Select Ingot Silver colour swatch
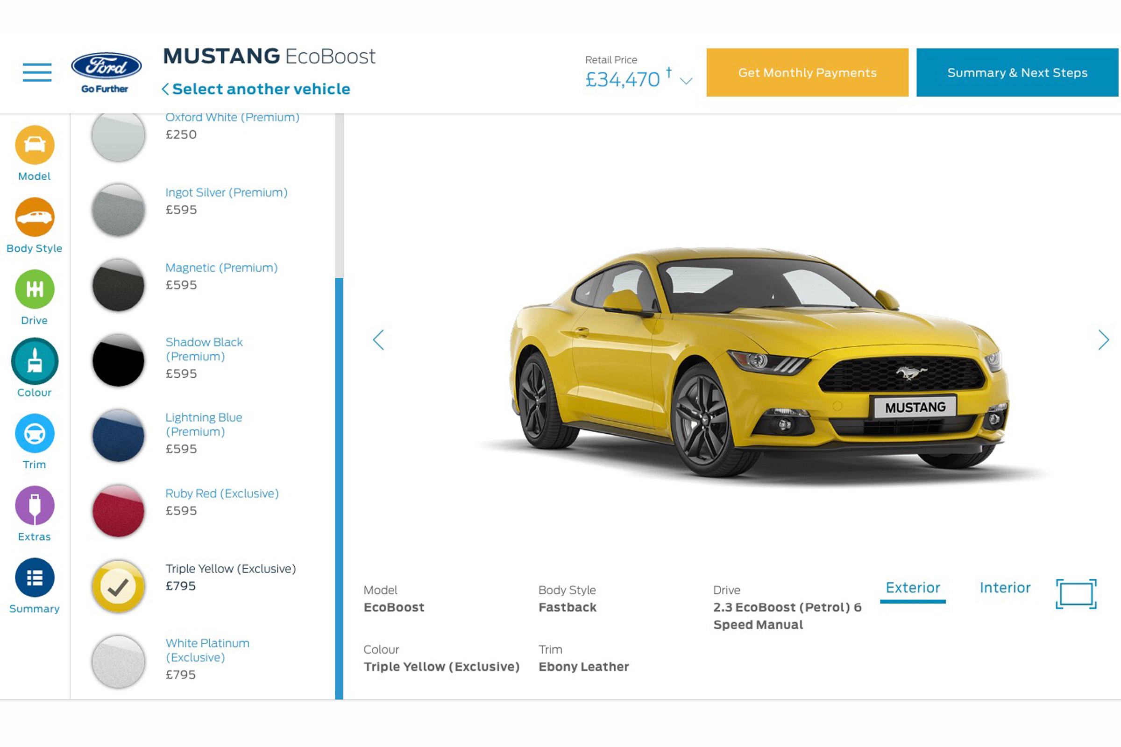The image size is (1121, 747). [x=118, y=210]
